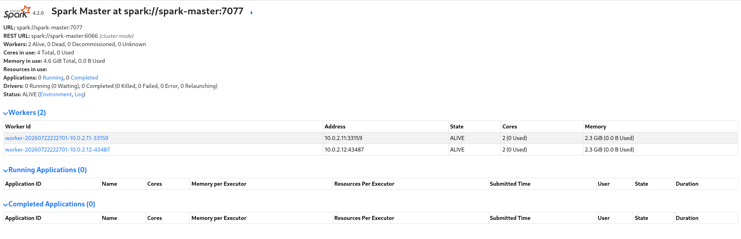Click the Workers: 2 Alive summary line
Screen dimensions: 741x239
click(75, 44)
